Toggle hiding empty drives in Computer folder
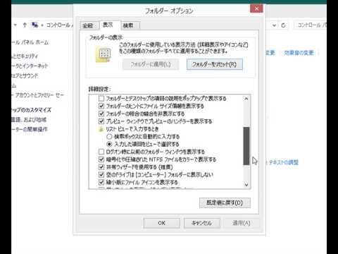This screenshot has height=254, width=338. click(101, 174)
